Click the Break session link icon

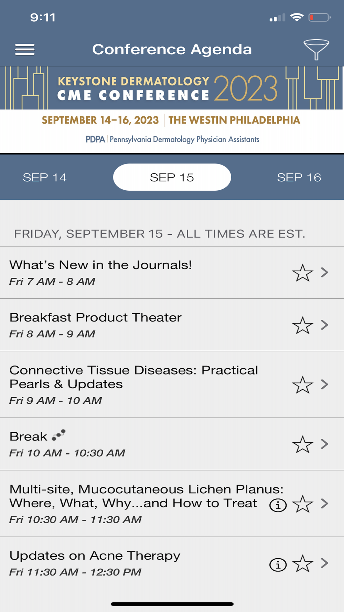click(x=58, y=435)
